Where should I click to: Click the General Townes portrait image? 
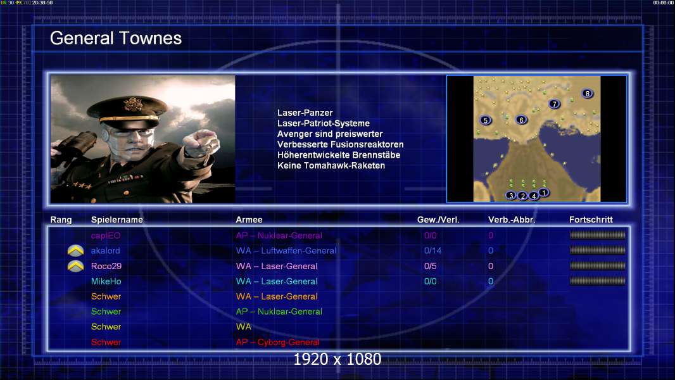click(143, 139)
